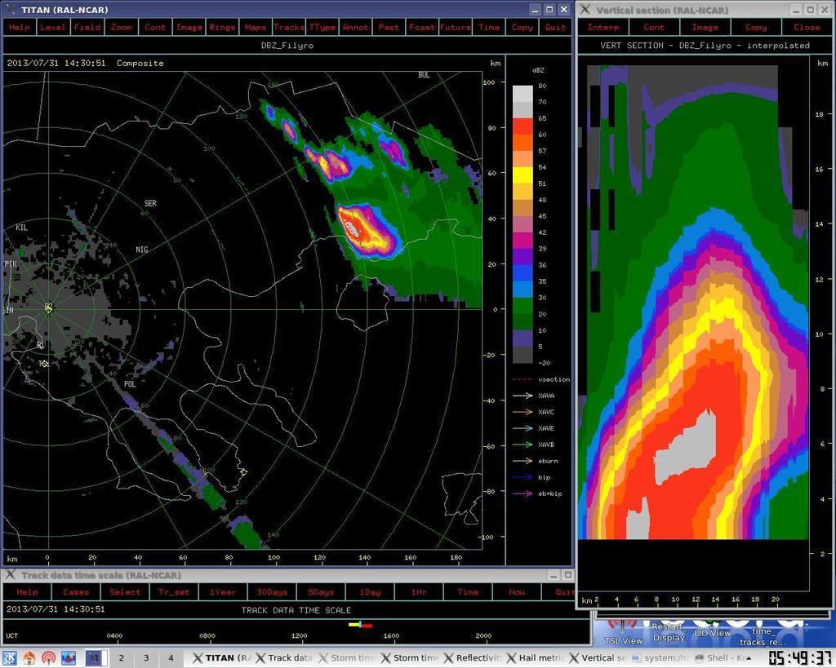The image size is (836, 668).
Task: Open Track data time scale window X icon
Action: coord(10,575)
